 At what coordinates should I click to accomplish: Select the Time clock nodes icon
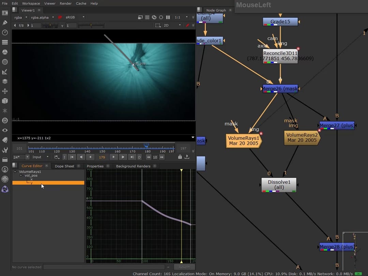pos(5,32)
